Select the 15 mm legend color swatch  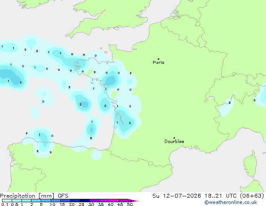pyautogui.click(x=65, y=201)
